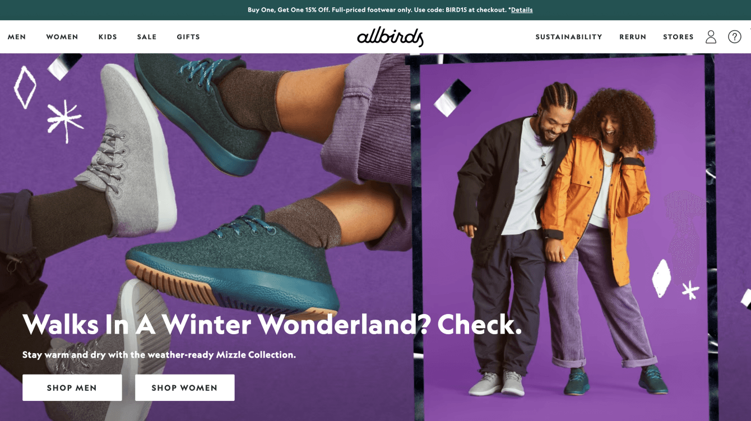Click the help question mark icon
This screenshot has height=421, width=751.
pos(734,37)
